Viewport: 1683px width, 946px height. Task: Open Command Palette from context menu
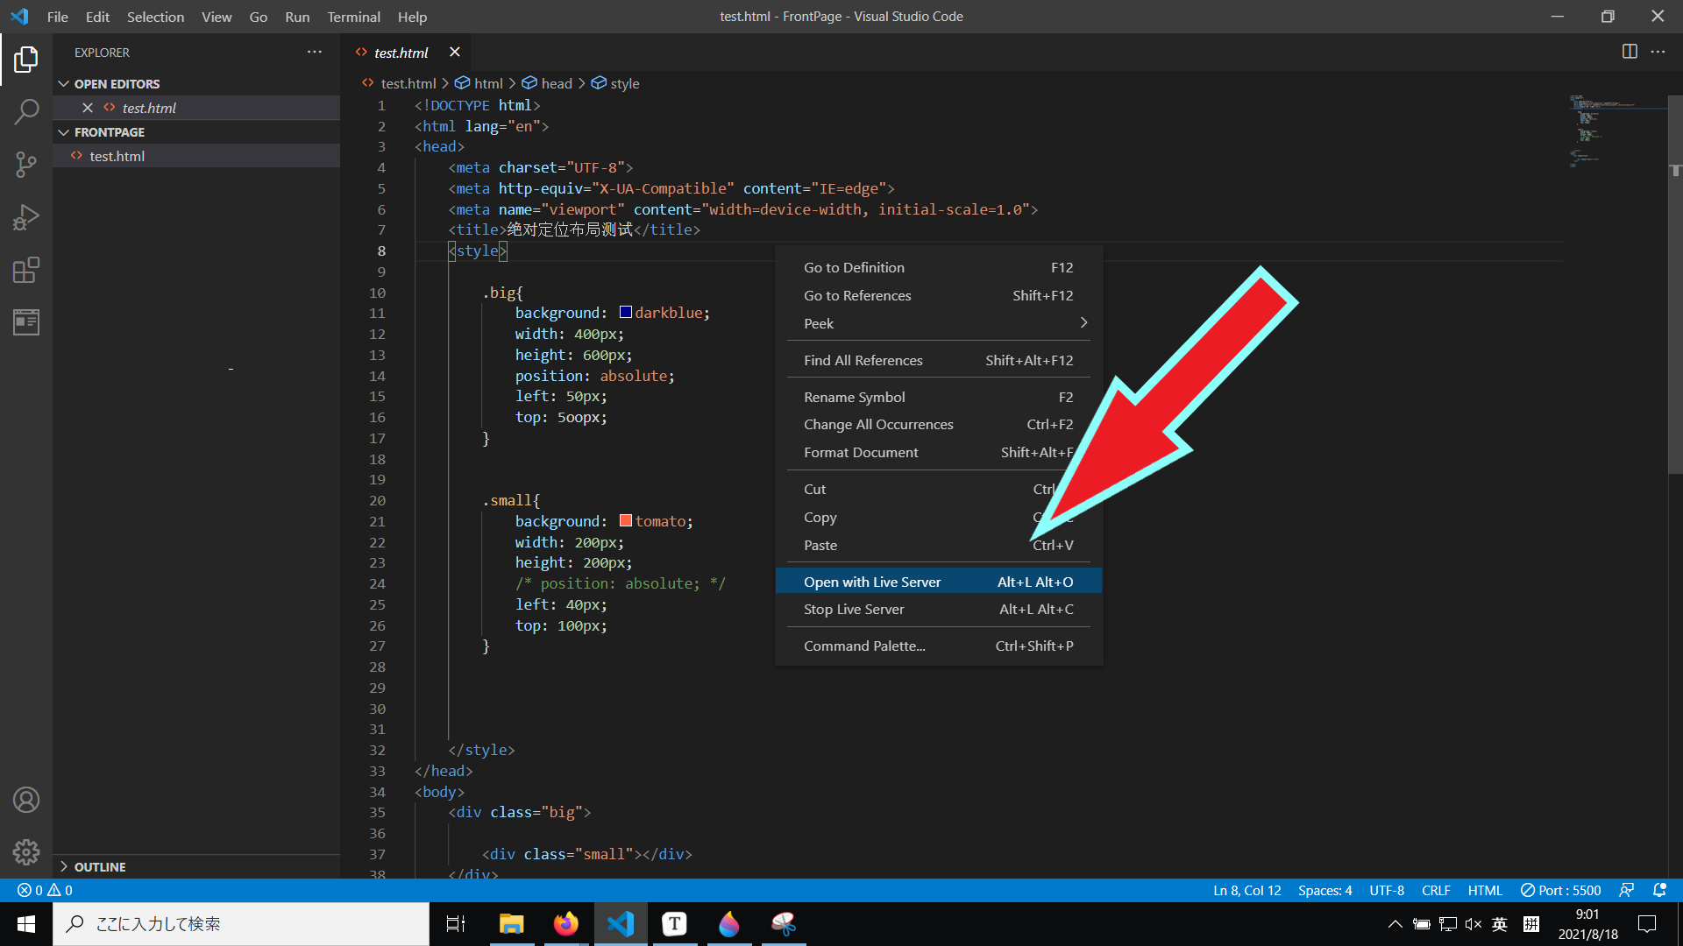(938, 646)
